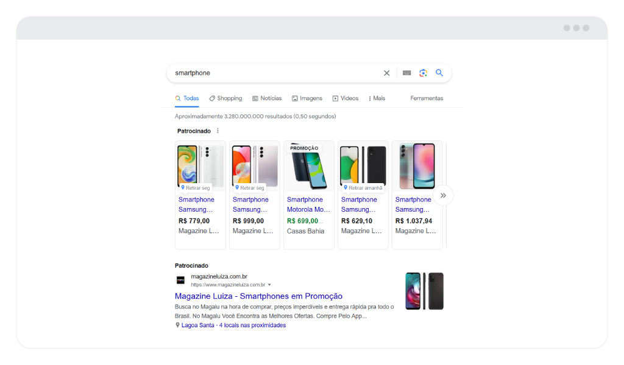This screenshot has height=365, width=624.
Task: Click the location pin beside Lagoa Santa
Action: (x=177, y=325)
